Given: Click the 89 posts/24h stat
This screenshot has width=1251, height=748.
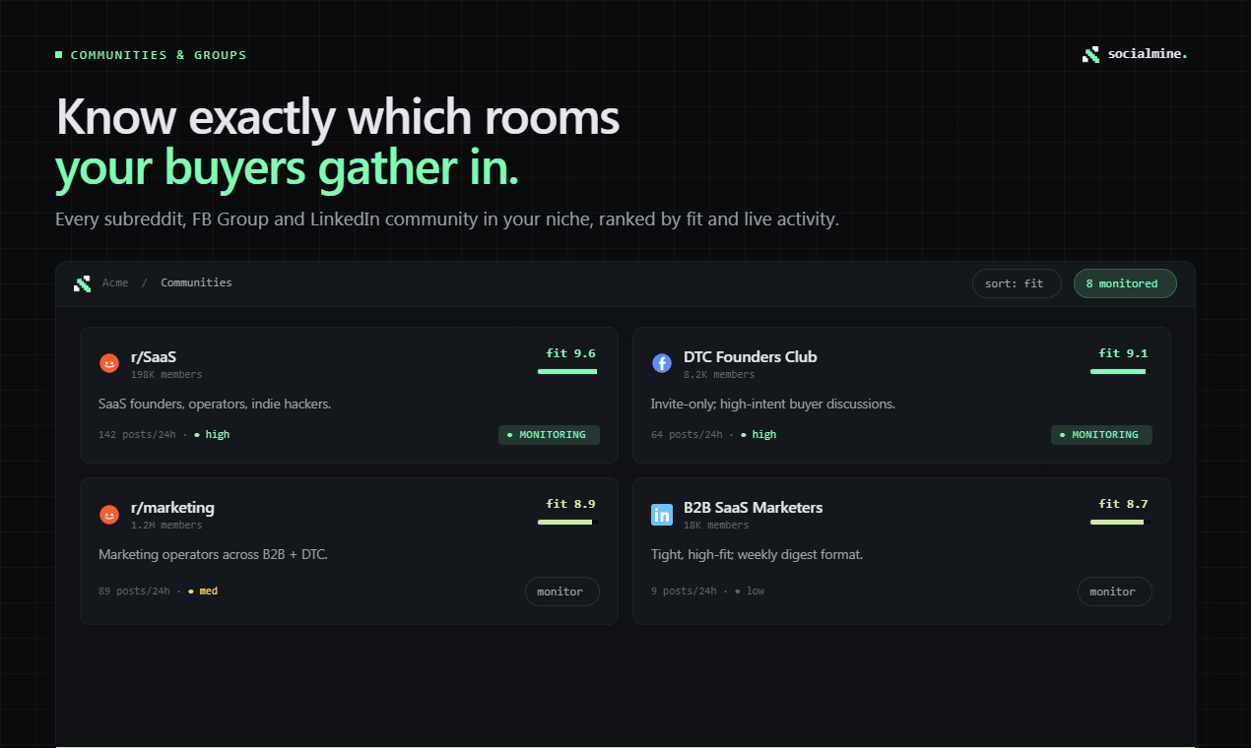Looking at the screenshot, I should pos(134,592).
